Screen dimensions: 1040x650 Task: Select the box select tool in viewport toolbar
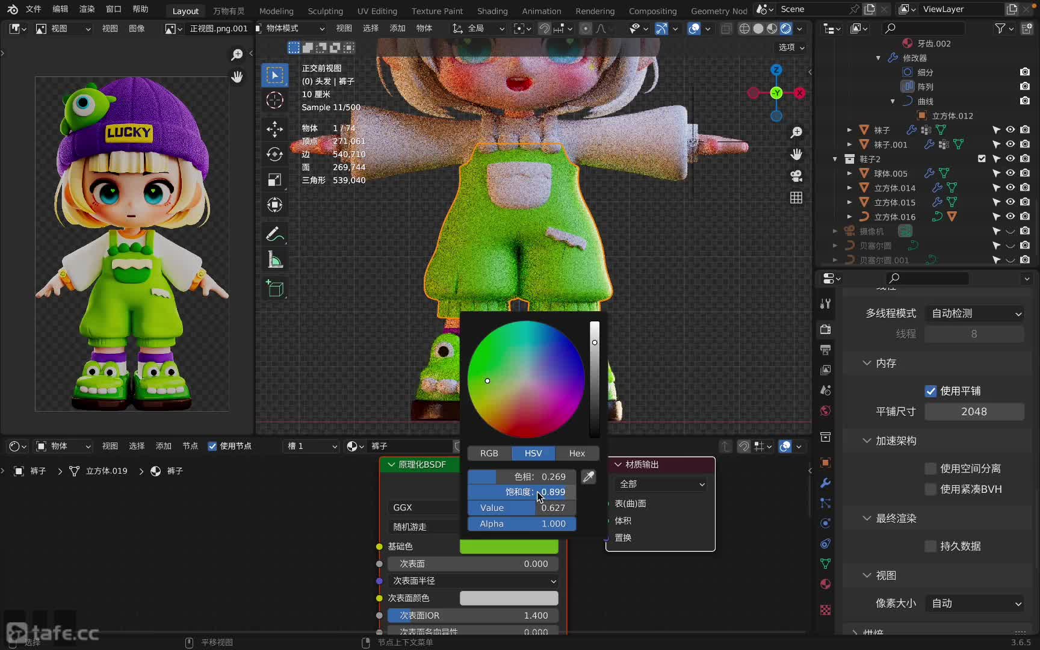(x=275, y=75)
